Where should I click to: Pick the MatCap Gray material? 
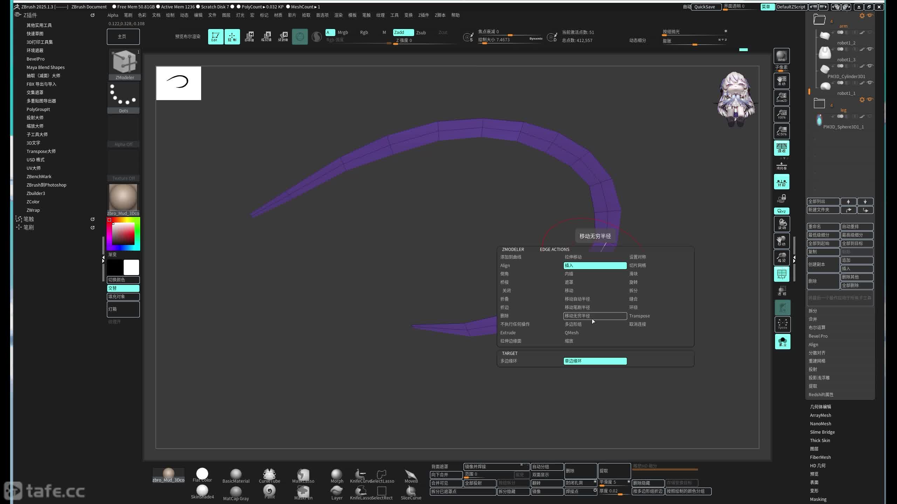pos(236,493)
